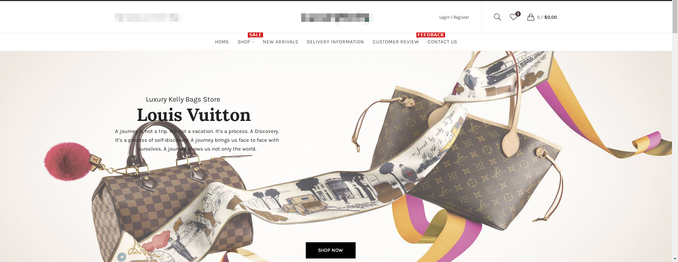Open CONTACT US menu item
This screenshot has height=262, width=678.
pos(442,42)
